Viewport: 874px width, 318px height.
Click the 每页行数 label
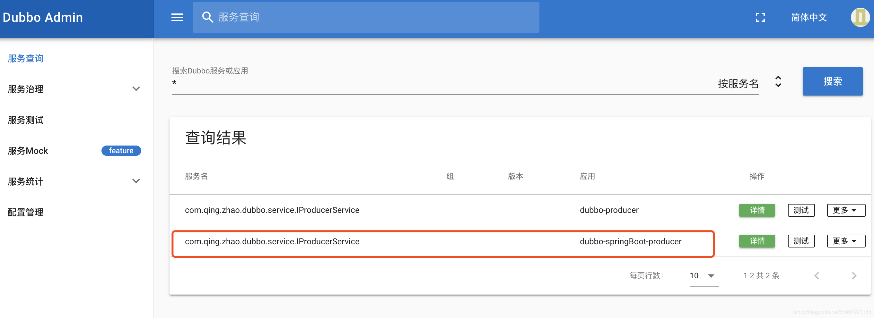click(646, 276)
